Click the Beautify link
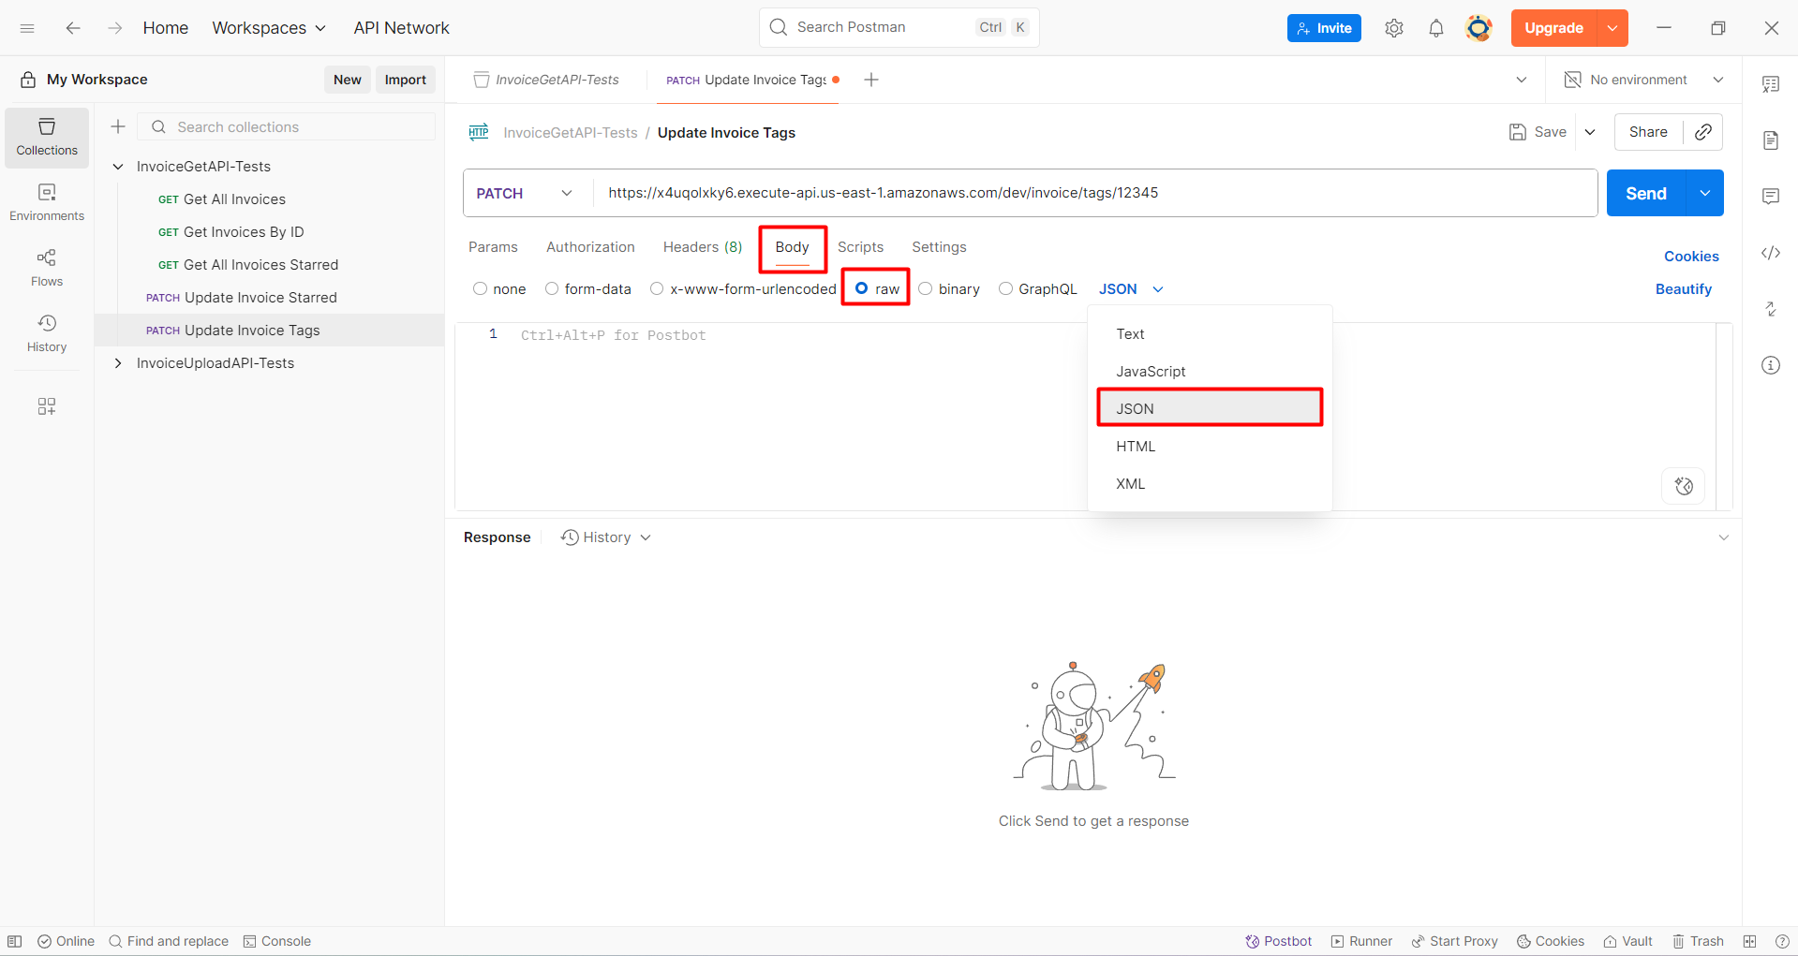 1683,288
